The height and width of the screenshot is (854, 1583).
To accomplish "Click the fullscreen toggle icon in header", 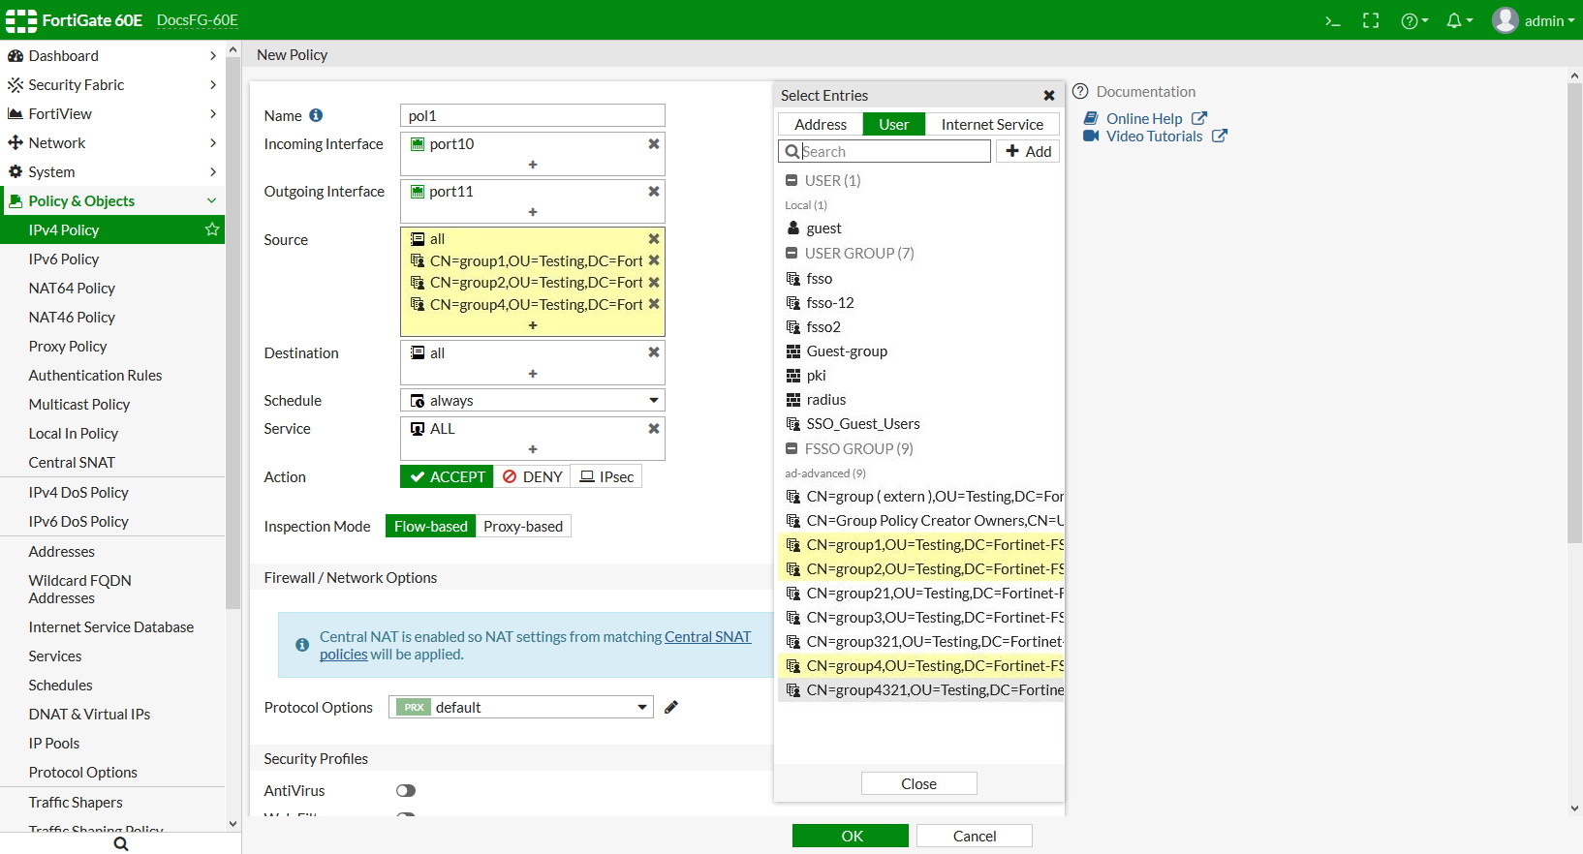I will (x=1371, y=20).
